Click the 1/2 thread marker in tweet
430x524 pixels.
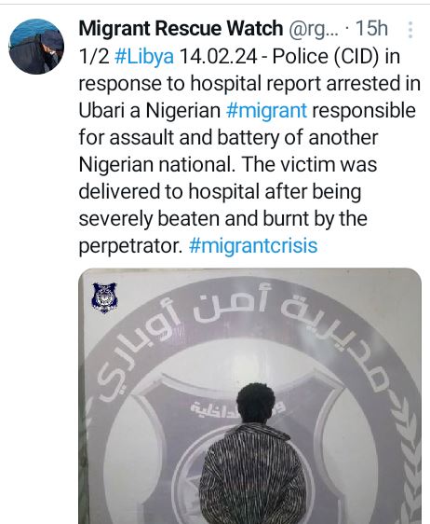(94, 57)
